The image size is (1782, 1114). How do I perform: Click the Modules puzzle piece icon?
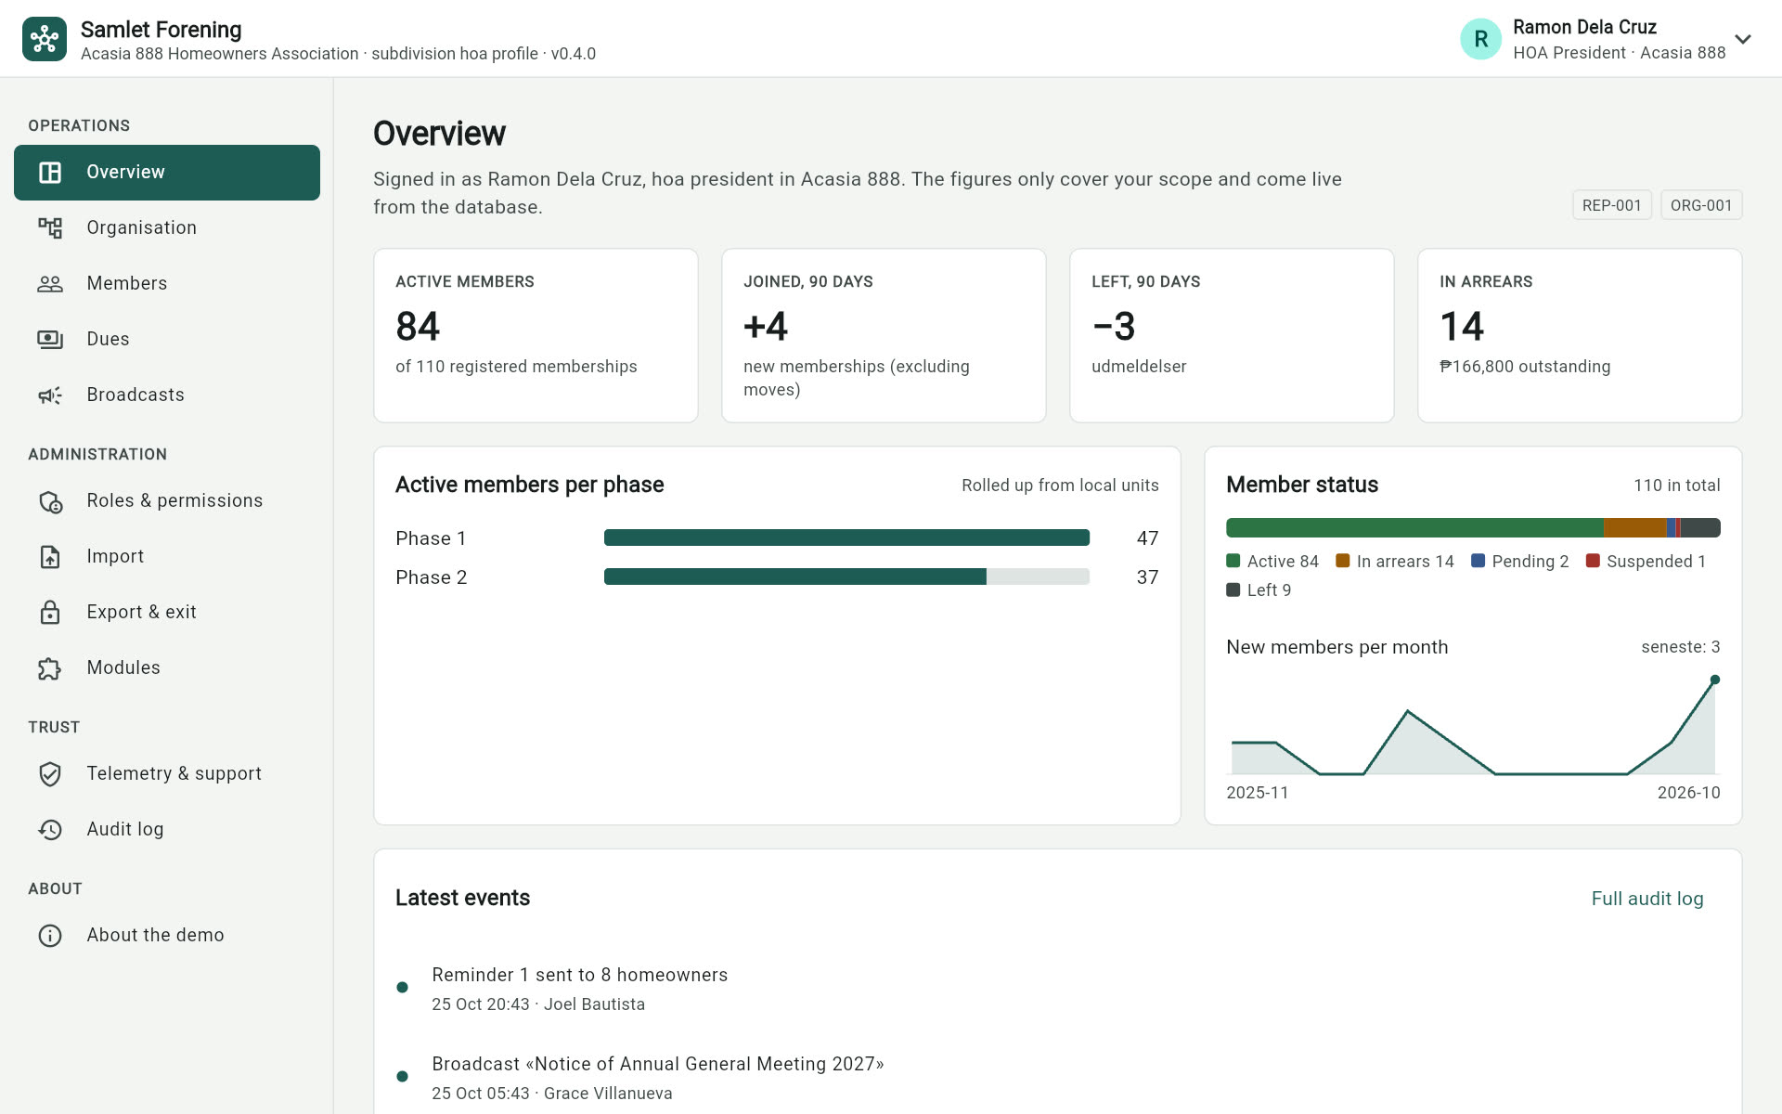coord(50,668)
